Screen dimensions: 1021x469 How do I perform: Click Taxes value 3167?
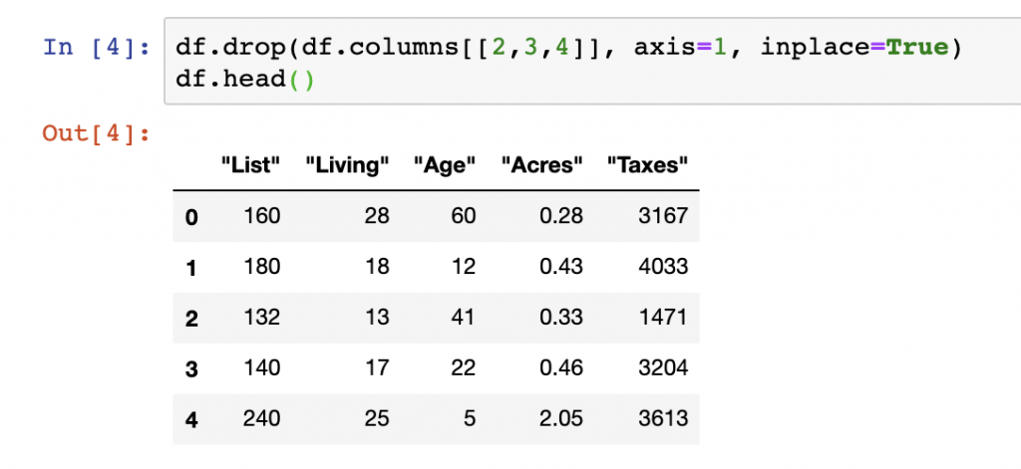click(663, 215)
